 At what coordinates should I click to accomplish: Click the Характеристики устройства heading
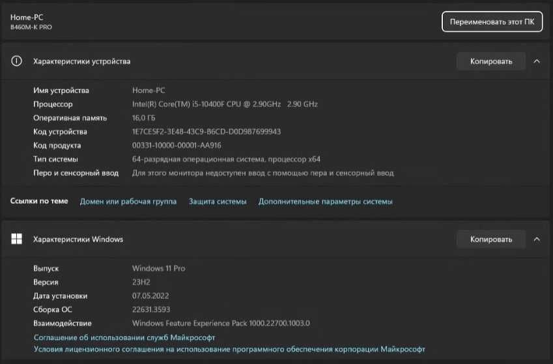(x=82, y=61)
